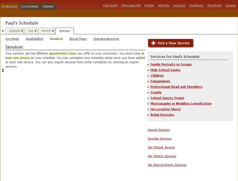The width and height of the screenshot is (238, 181).
Task: Open Paul Smith profile link
Action: [110, 5]
